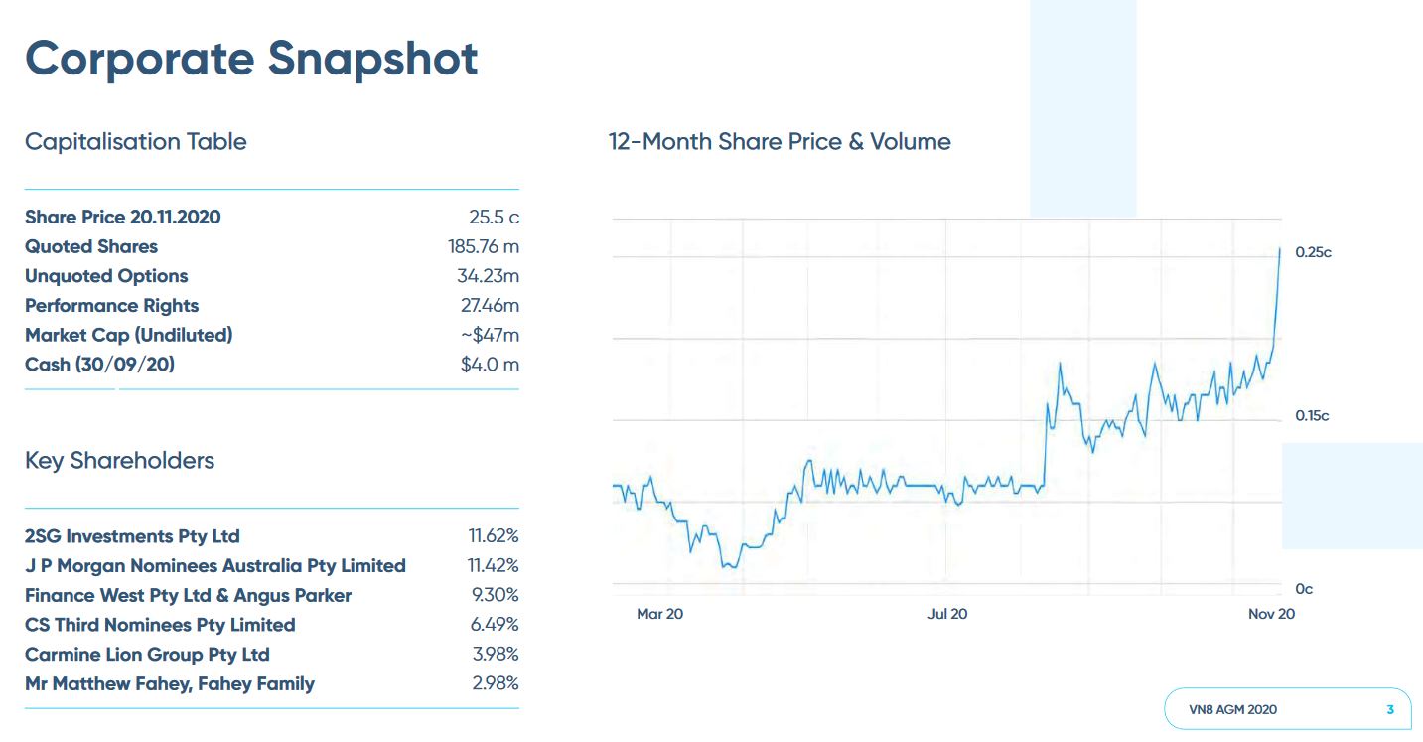Click the Nov 20 chart axis label

[1271, 614]
